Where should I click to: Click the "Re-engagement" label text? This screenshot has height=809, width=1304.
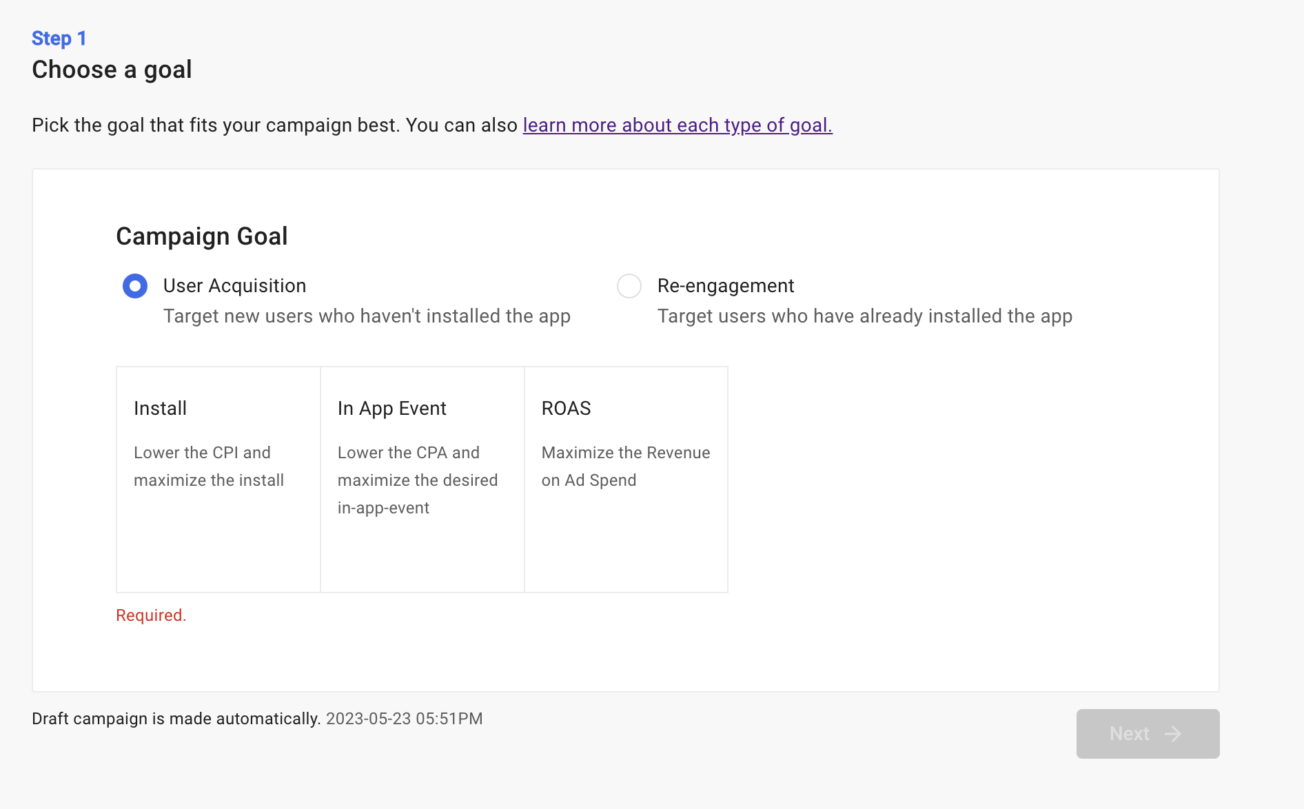point(725,286)
